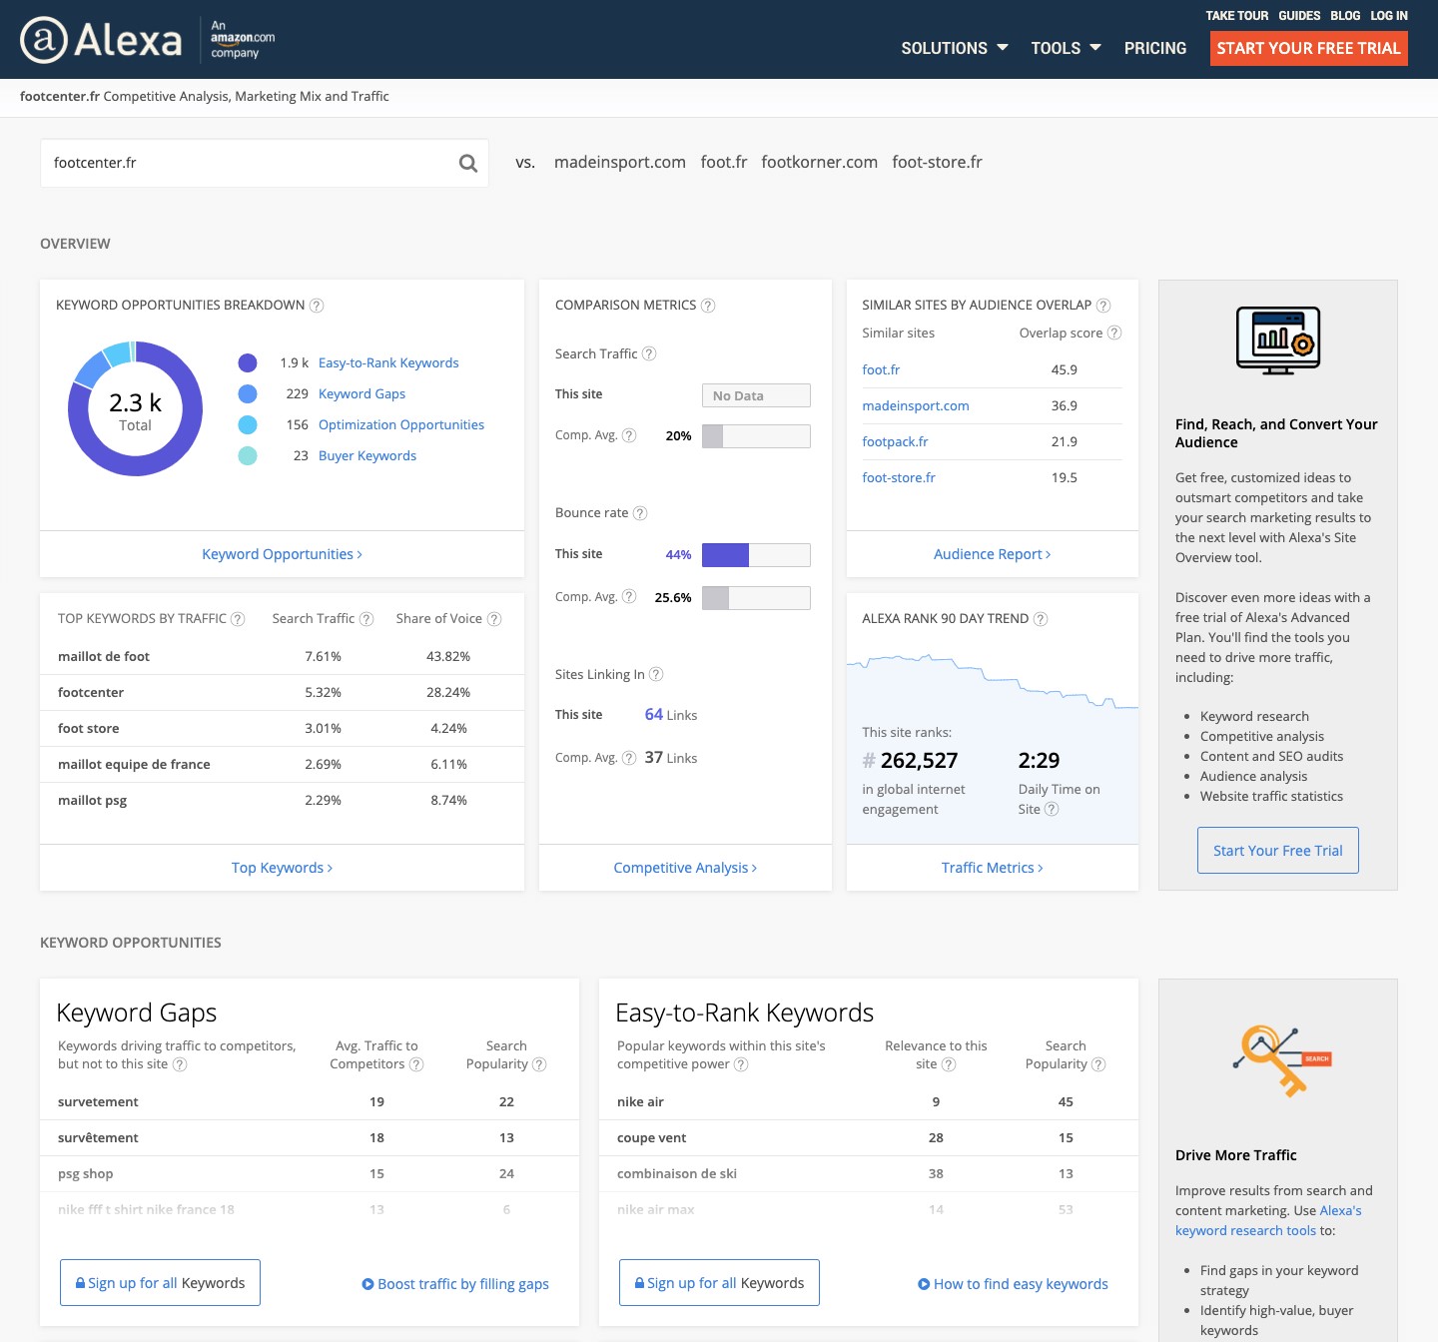Open Boost traffic by filling gaps link
1438x1342 pixels.
(455, 1284)
